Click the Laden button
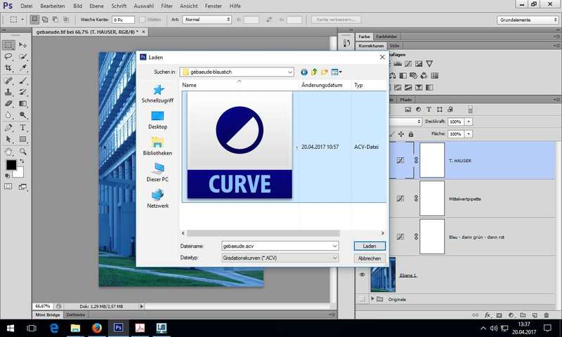 (370, 246)
